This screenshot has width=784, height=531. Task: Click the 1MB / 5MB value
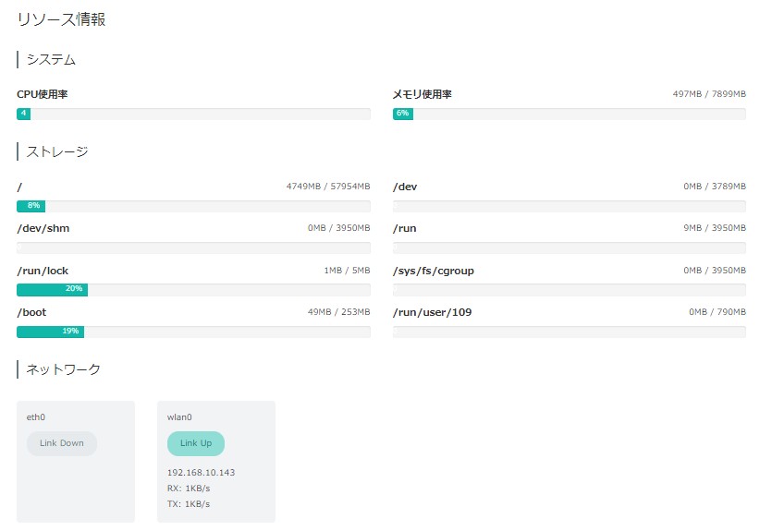[347, 271]
